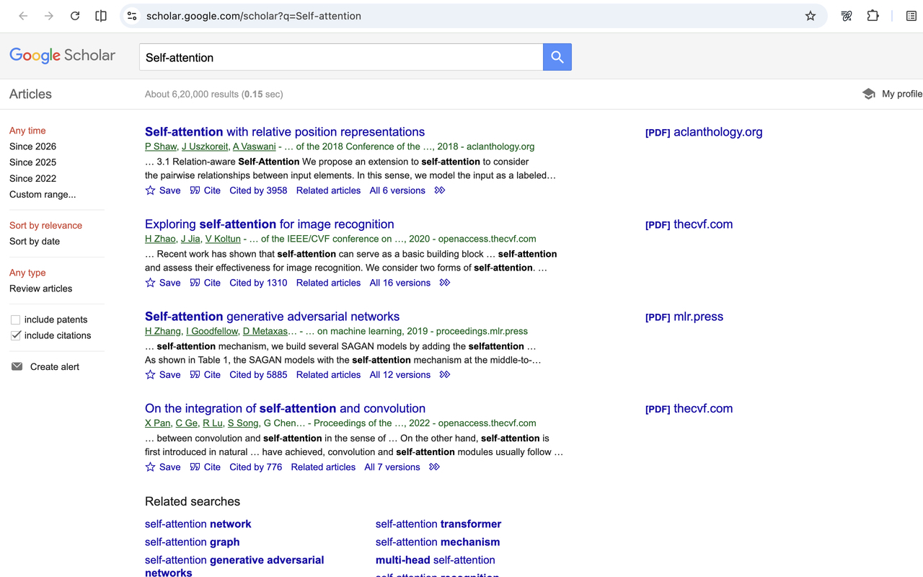Search related self-attention graph
This screenshot has width=923, height=577.
[192, 542]
